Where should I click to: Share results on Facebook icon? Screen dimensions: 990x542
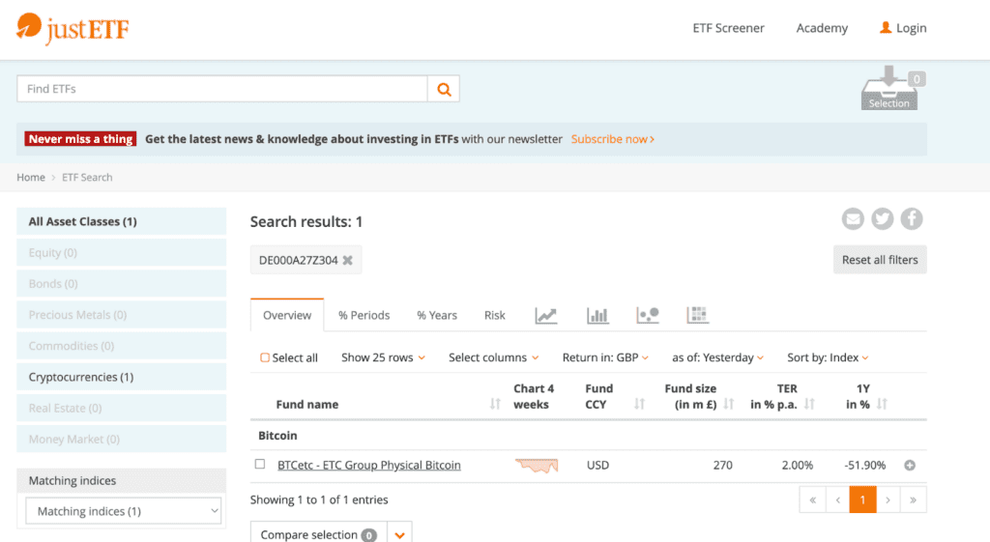pyautogui.click(x=912, y=219)
